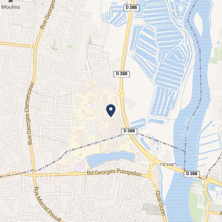This screenshot has width=222, height=222.
Task: Click the blue lake above Bd Georges Pompidou
Action: click(111, 159)
